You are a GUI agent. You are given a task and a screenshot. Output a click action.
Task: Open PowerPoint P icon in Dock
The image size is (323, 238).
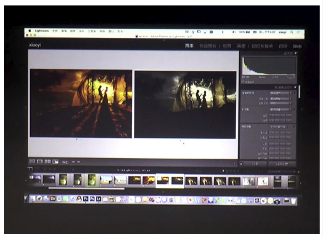click(204, 200)
